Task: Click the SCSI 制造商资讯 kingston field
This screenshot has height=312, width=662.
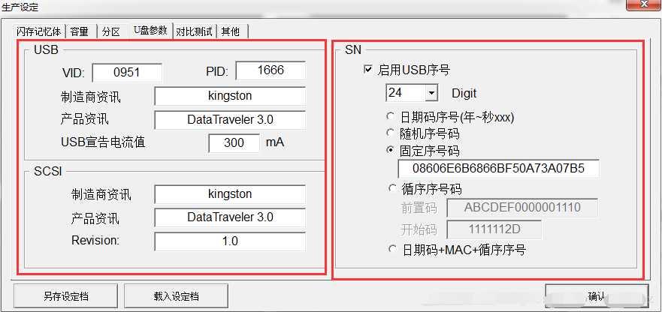Action: pyautogui.click(x=230, y=194)
